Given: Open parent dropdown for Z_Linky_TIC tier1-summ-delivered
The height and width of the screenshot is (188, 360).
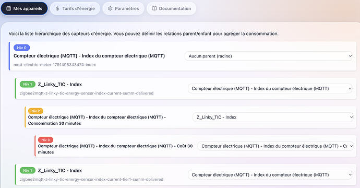Looking at the screenshot, I should (x=270, y=174).
